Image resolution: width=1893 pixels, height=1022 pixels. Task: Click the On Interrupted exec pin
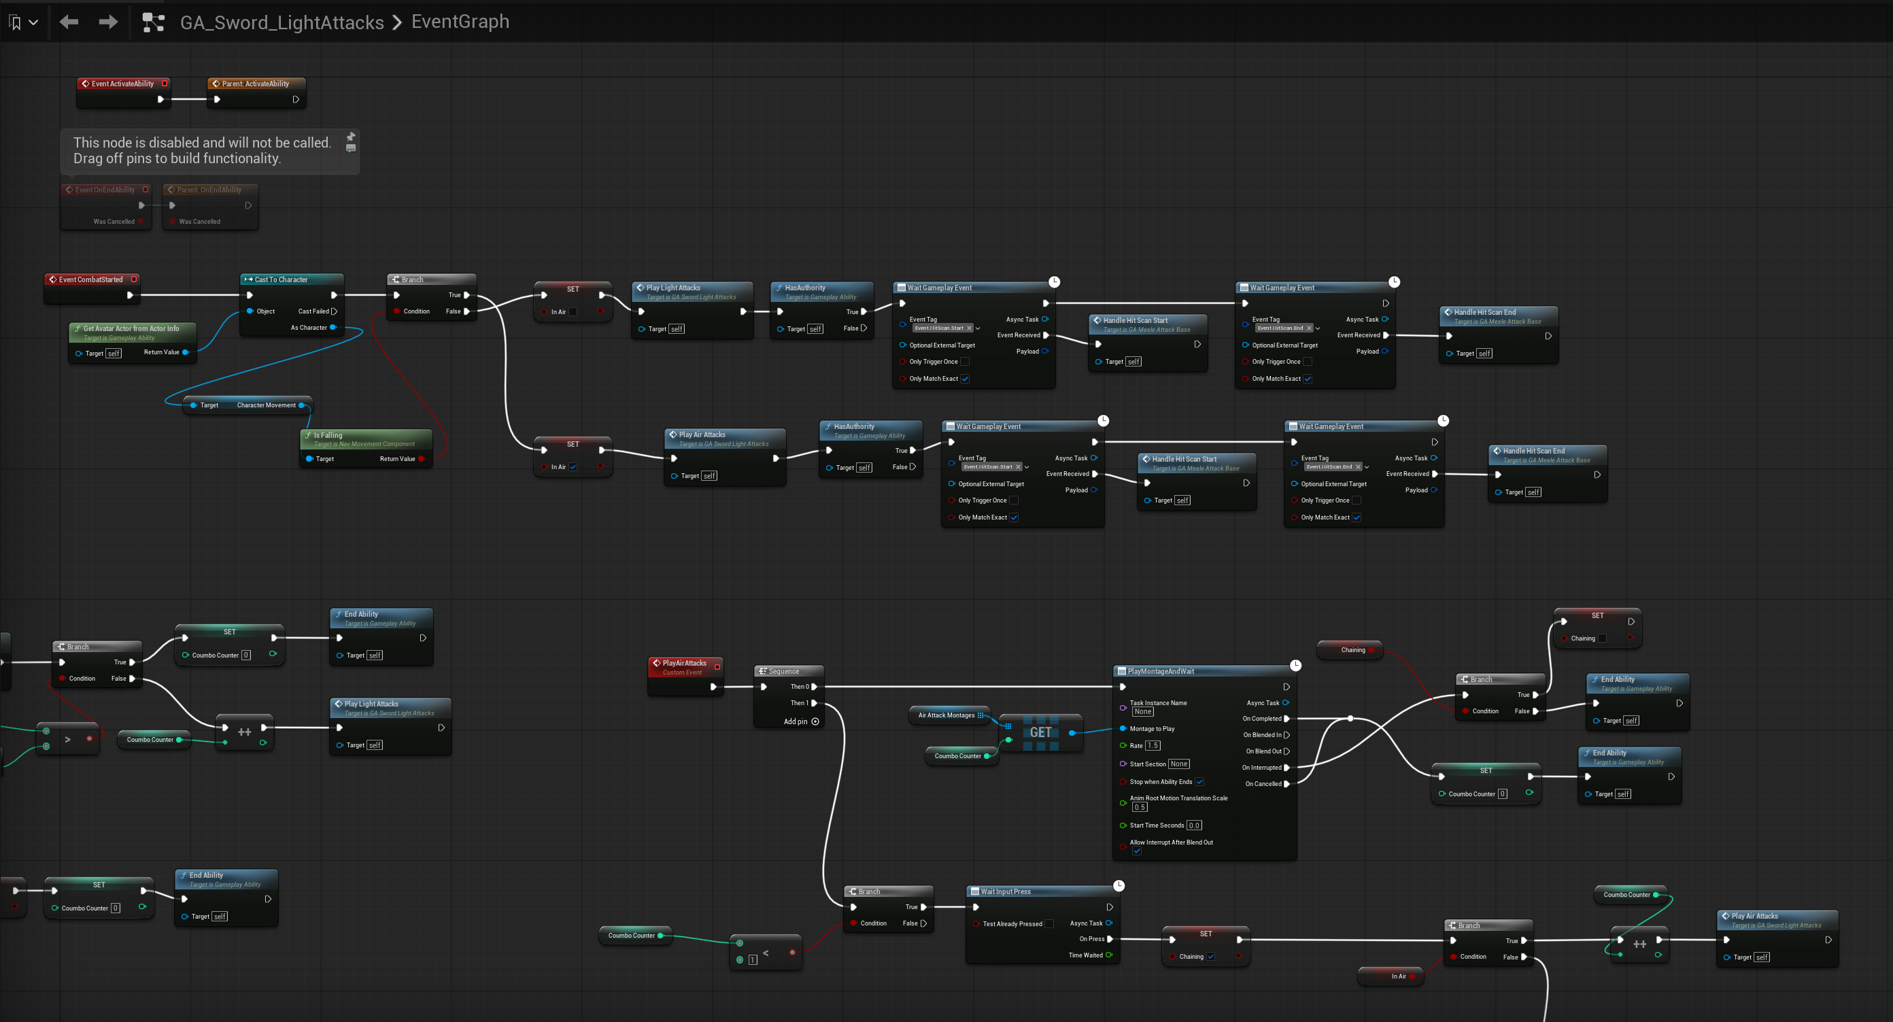(1286, 767)
